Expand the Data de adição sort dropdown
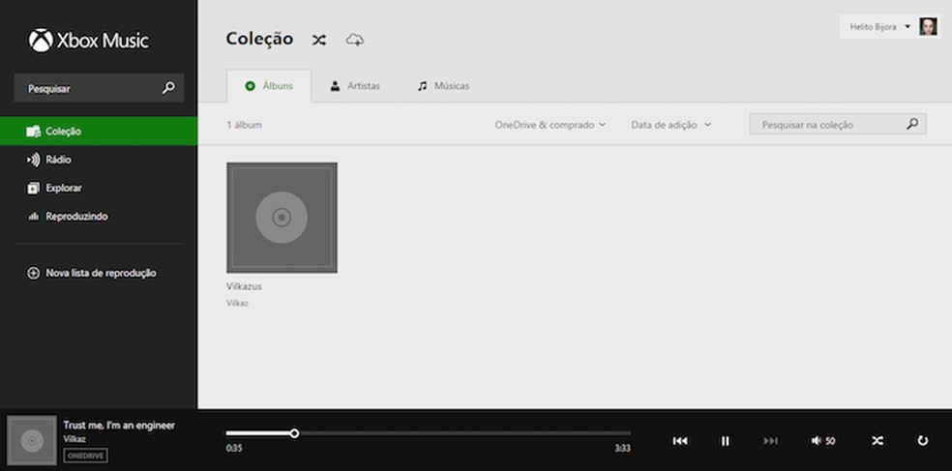The width and height of the screenshot is (952, 471). point(670,125)
